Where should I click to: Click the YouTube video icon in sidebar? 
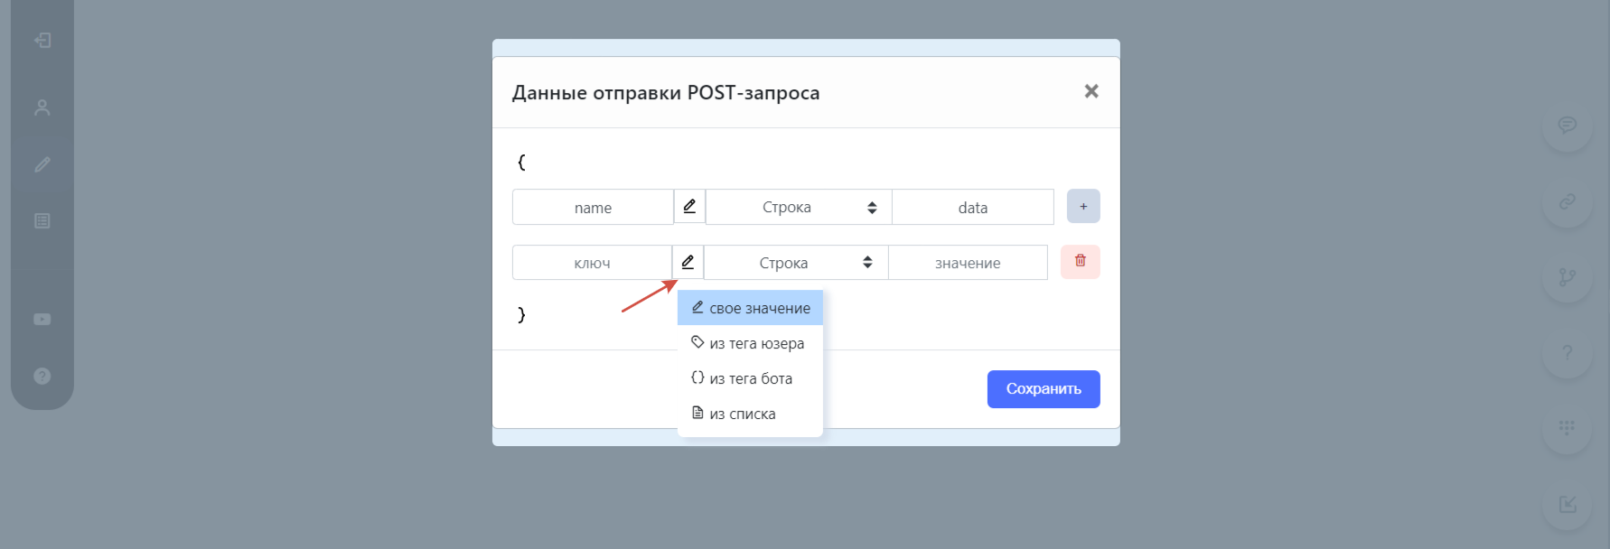42,320
